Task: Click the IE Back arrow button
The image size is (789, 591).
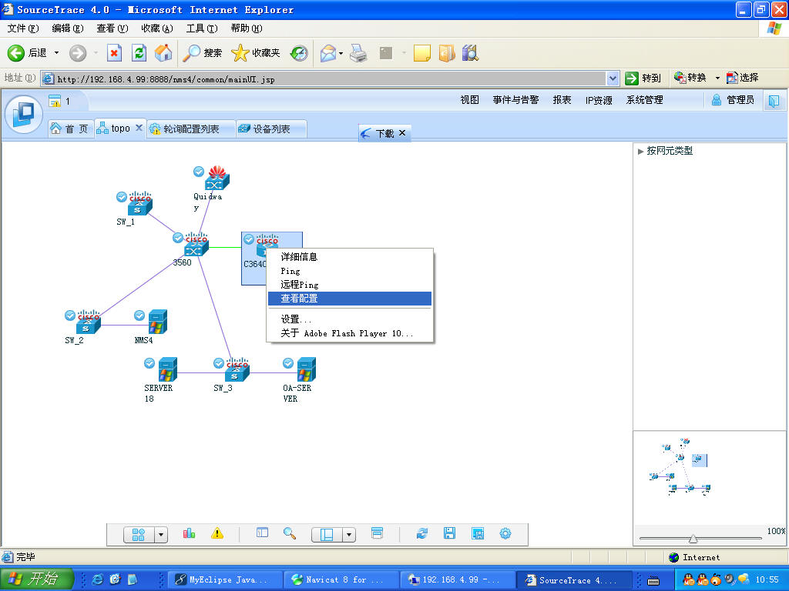Action: 15,53
